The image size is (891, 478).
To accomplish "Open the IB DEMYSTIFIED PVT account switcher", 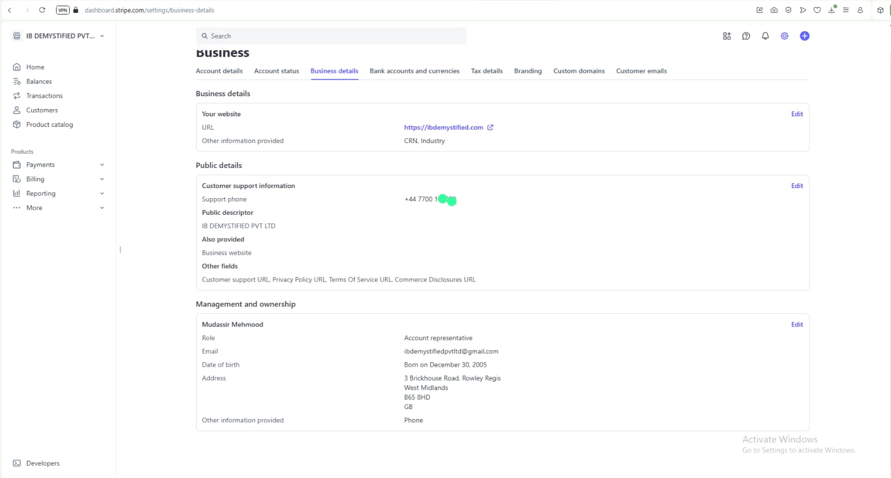I will pyautogui.click(x=58, y=36).
